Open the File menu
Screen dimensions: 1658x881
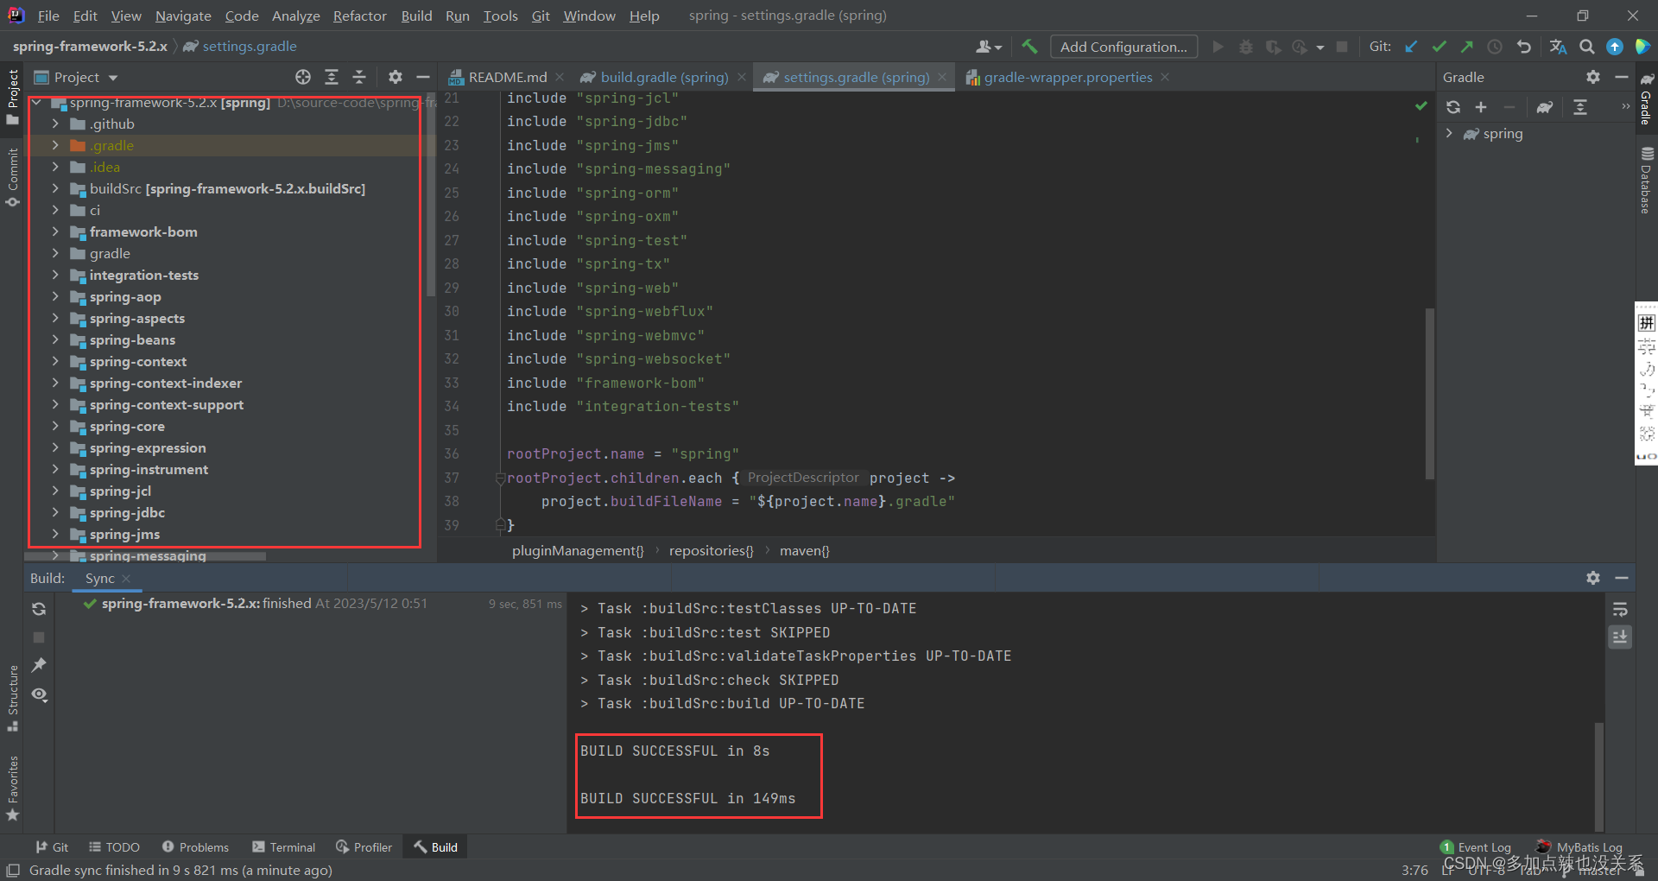click(x=48, y=16)
